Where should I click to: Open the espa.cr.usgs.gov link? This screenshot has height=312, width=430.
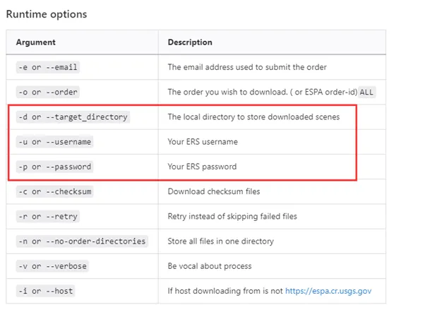(330, 291)
